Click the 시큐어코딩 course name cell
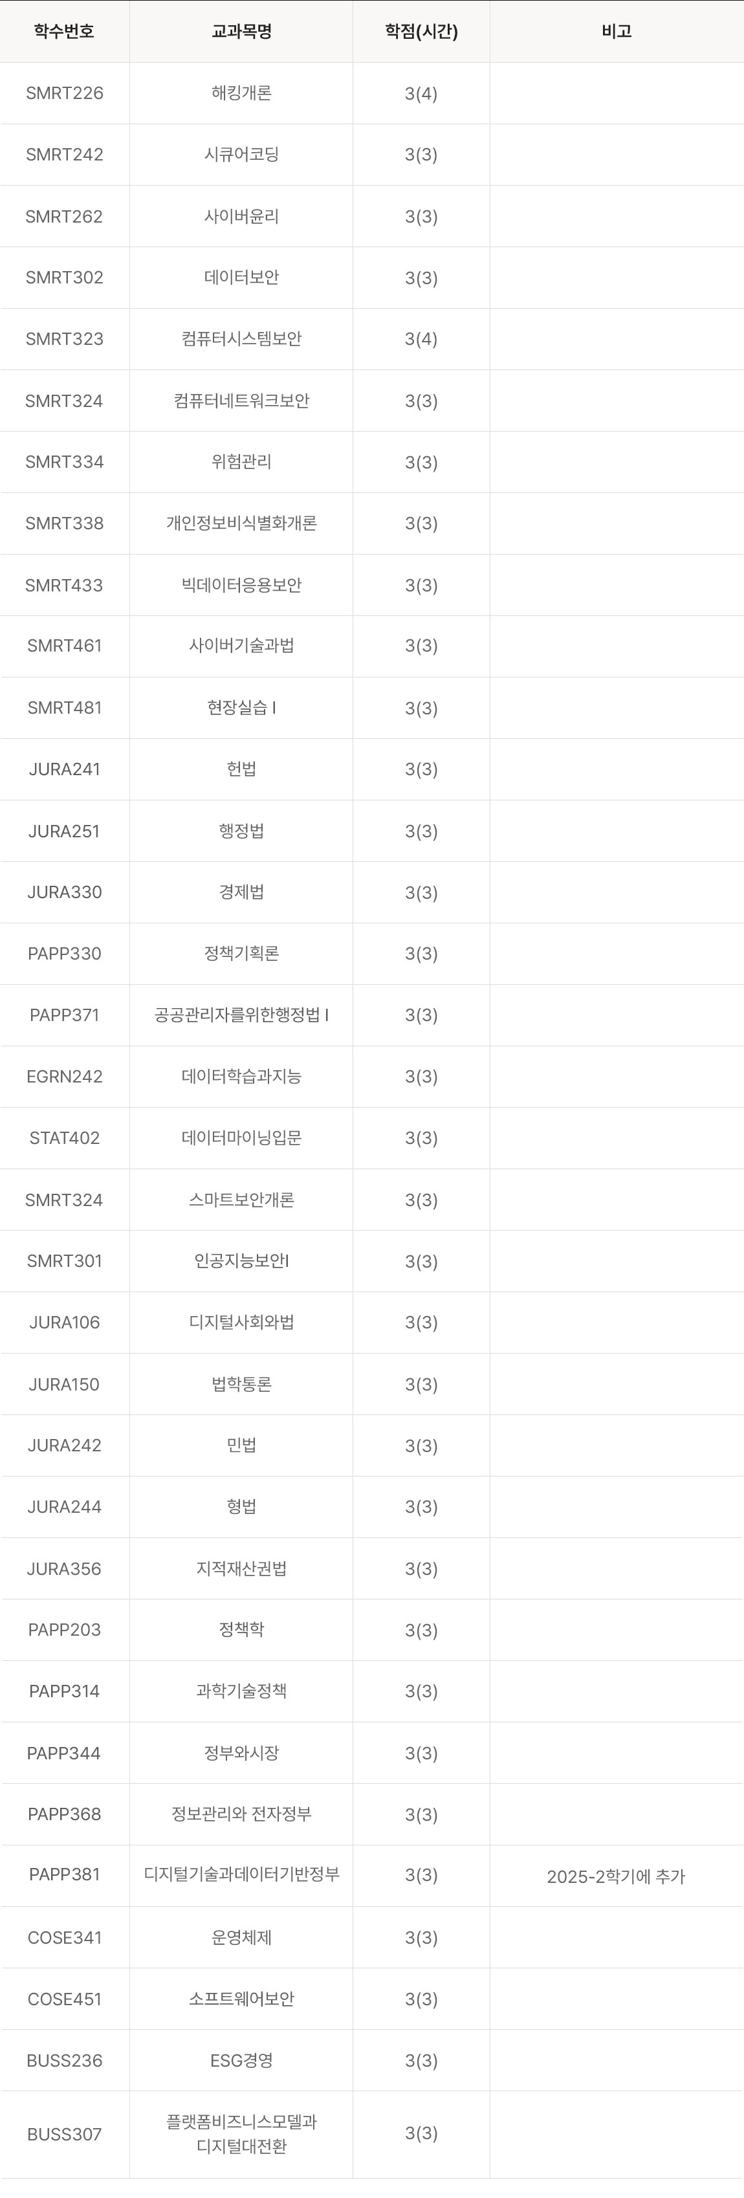The width and height of the screenshot is (744, 2198). pos(241,155)
